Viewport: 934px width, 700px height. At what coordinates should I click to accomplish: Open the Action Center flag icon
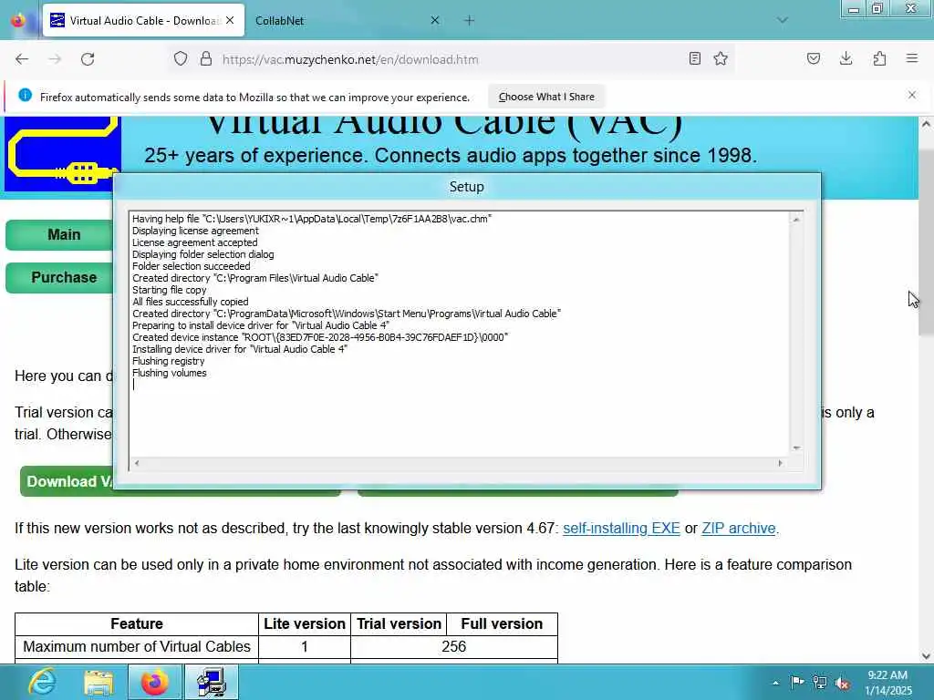[797, 682]
